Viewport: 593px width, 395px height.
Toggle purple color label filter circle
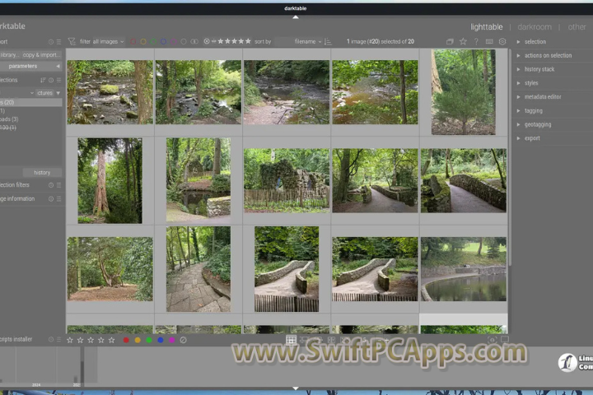tap(174, 42)
